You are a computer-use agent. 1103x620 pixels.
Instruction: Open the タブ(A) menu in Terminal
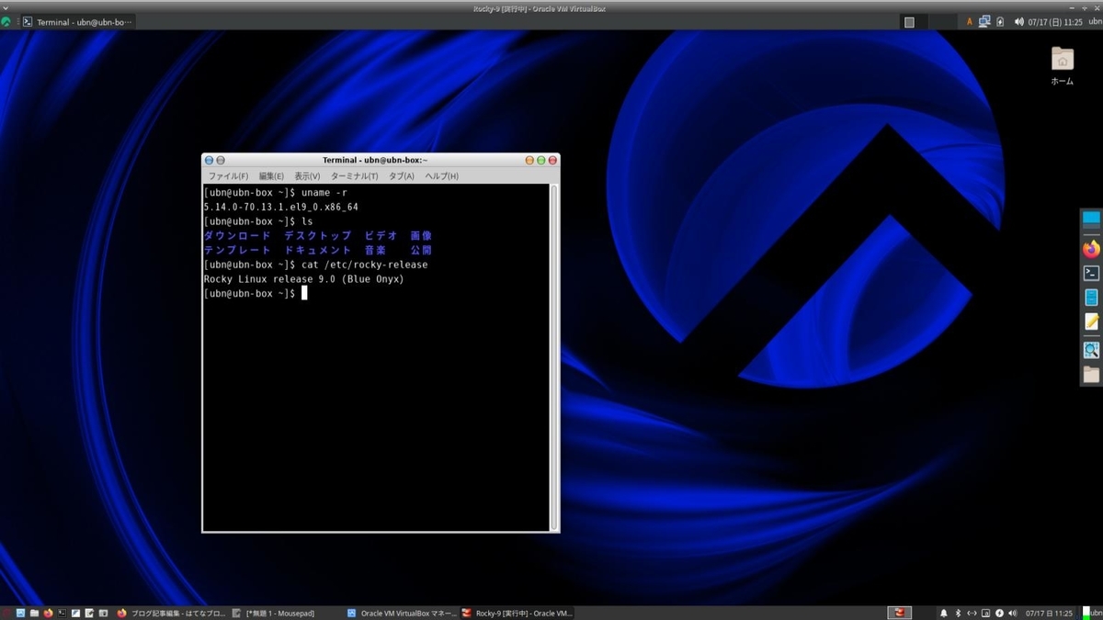click(x=401, y=175)
